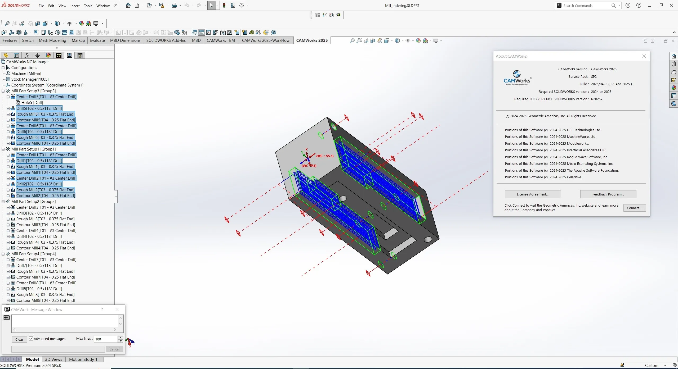Open SOLIDWORKS Resources home in task pane
Viewport: 678px width, 369px height.
(x=674, y=56)
